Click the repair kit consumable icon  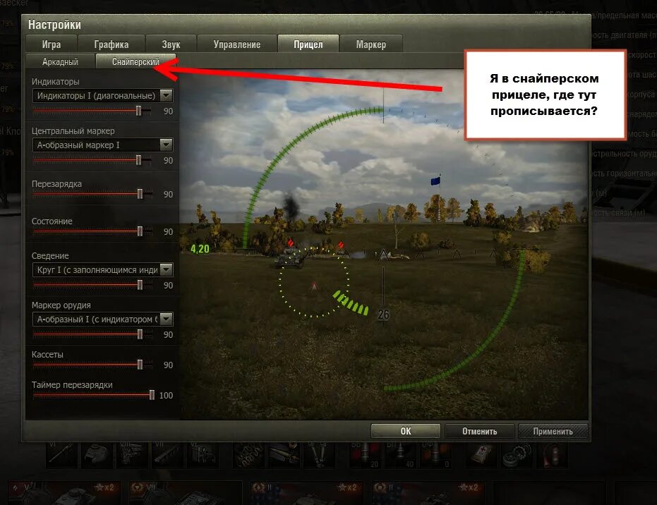(x=517, y=455)
